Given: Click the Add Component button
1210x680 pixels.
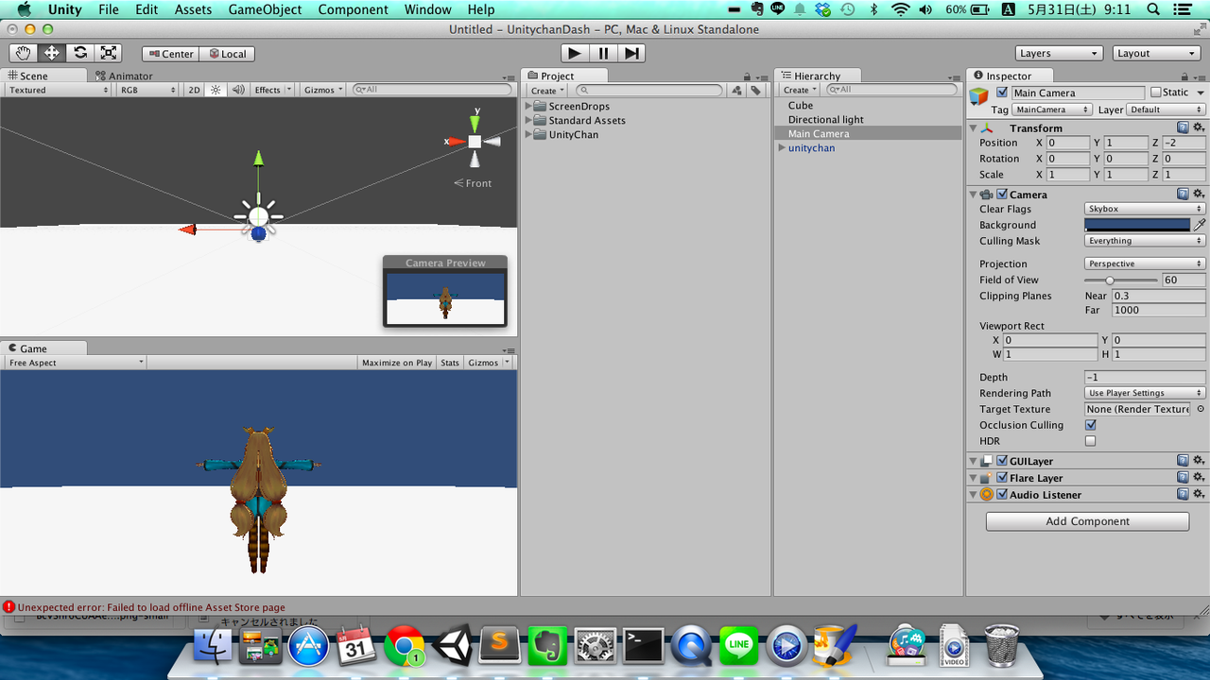Looking at the screenshot, I should point(1087,521).
